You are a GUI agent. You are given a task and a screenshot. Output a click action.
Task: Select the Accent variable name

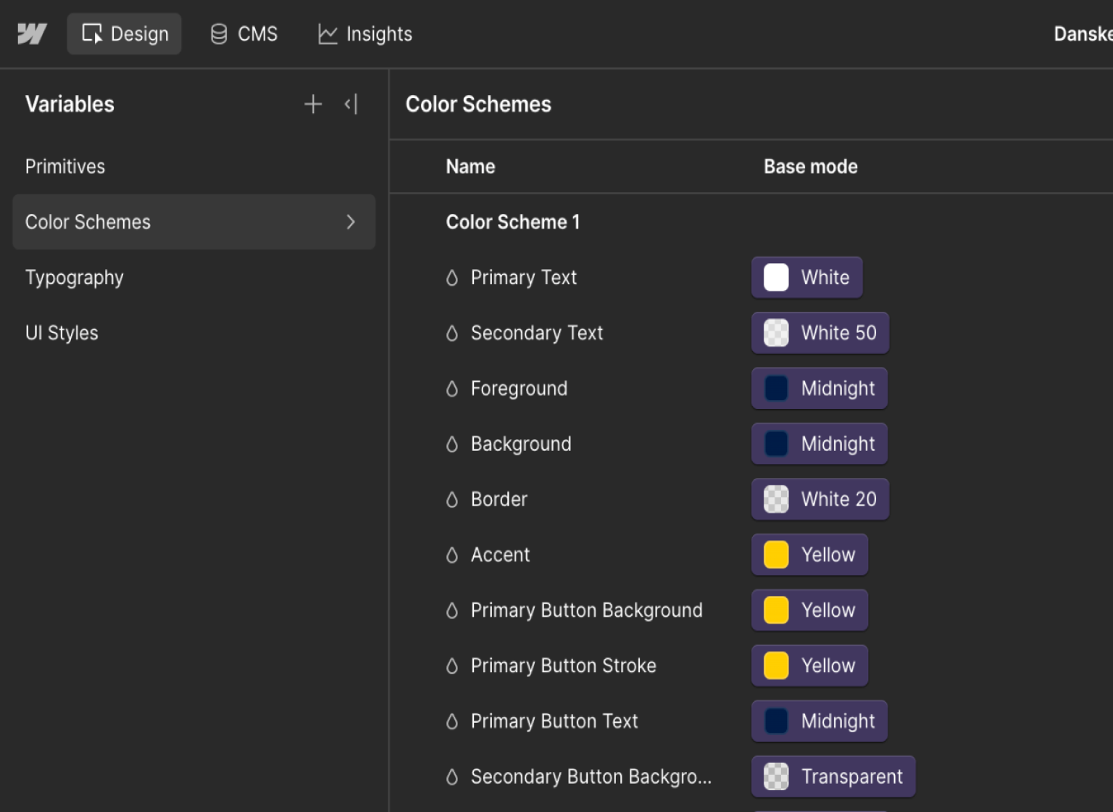coord(501,555)
